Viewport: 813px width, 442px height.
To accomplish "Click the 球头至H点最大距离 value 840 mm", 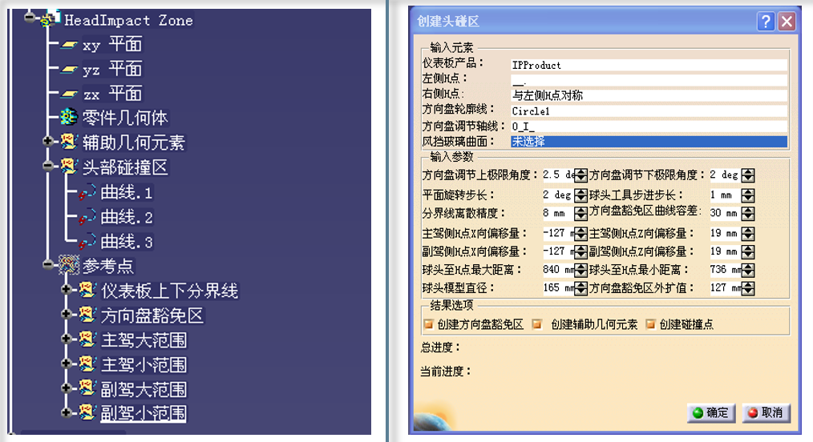I will click(558, 270).
